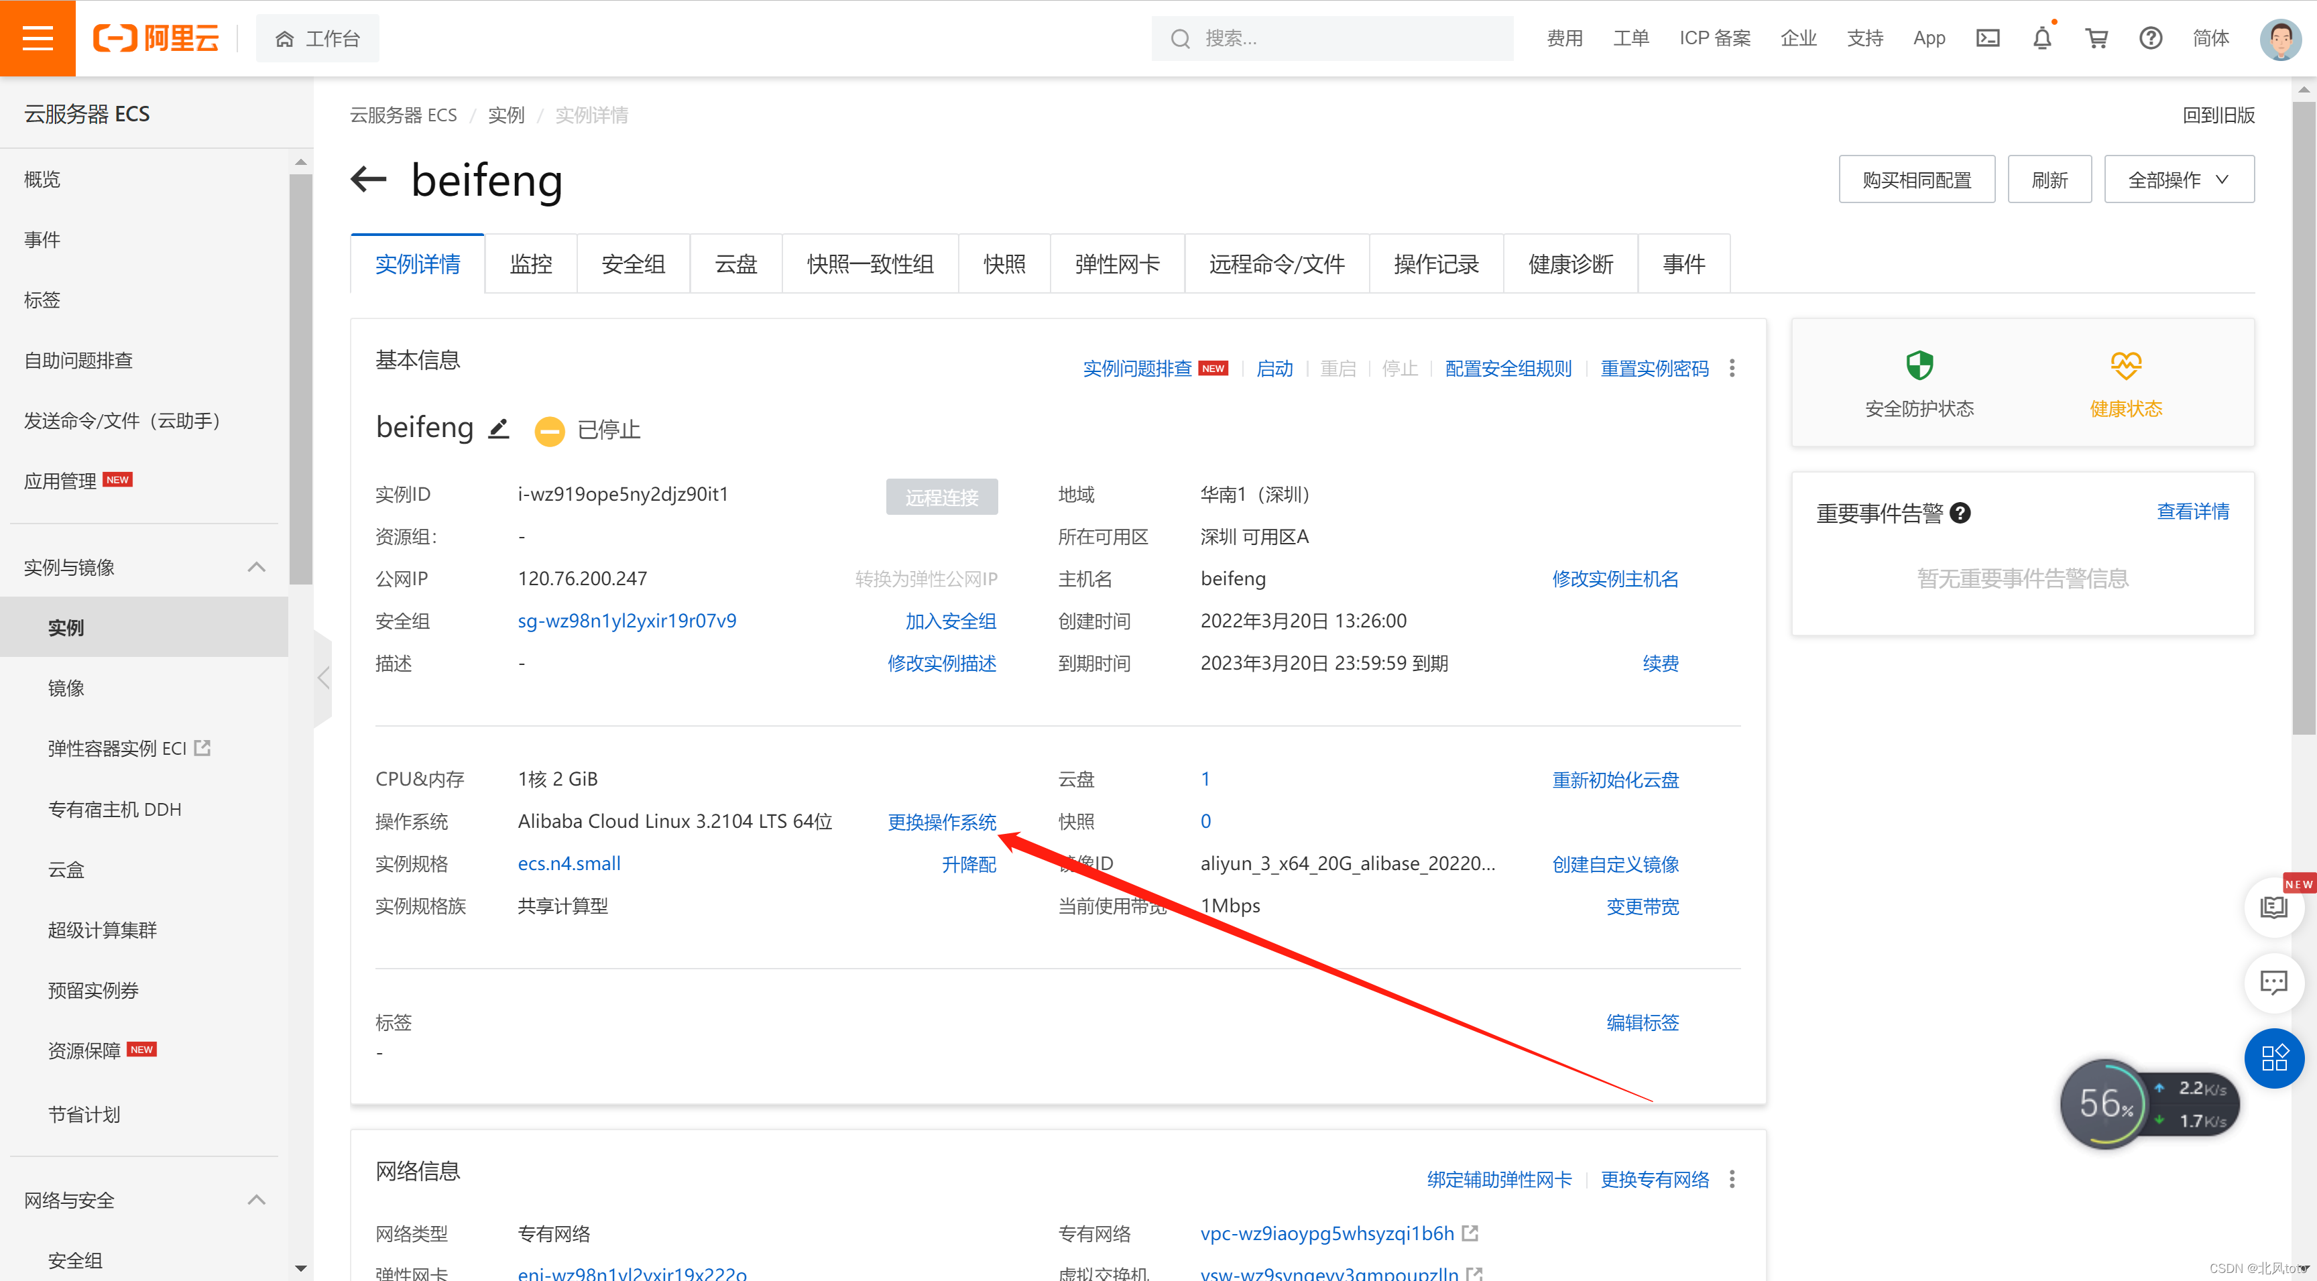Open the user avatar profile
Image resolution: width=2317 pixels, height=1281 pixels.
(x=2279, y=38)
